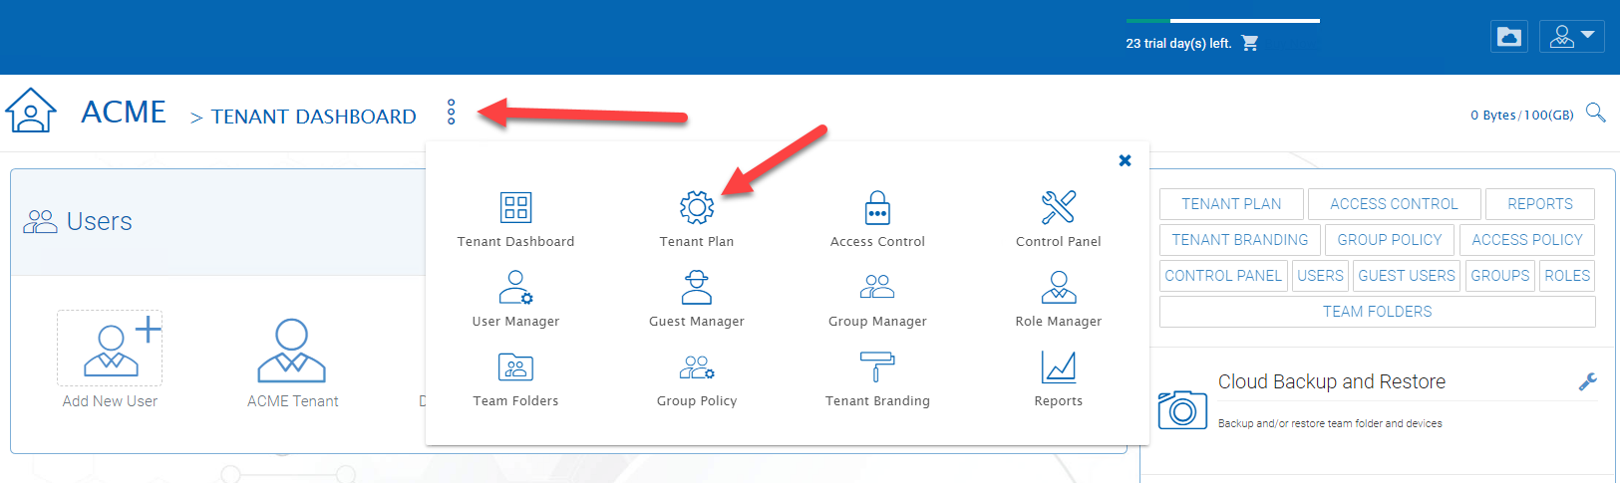
Task: Open Access Control lock icon
Action: click(x=877, y=207)
